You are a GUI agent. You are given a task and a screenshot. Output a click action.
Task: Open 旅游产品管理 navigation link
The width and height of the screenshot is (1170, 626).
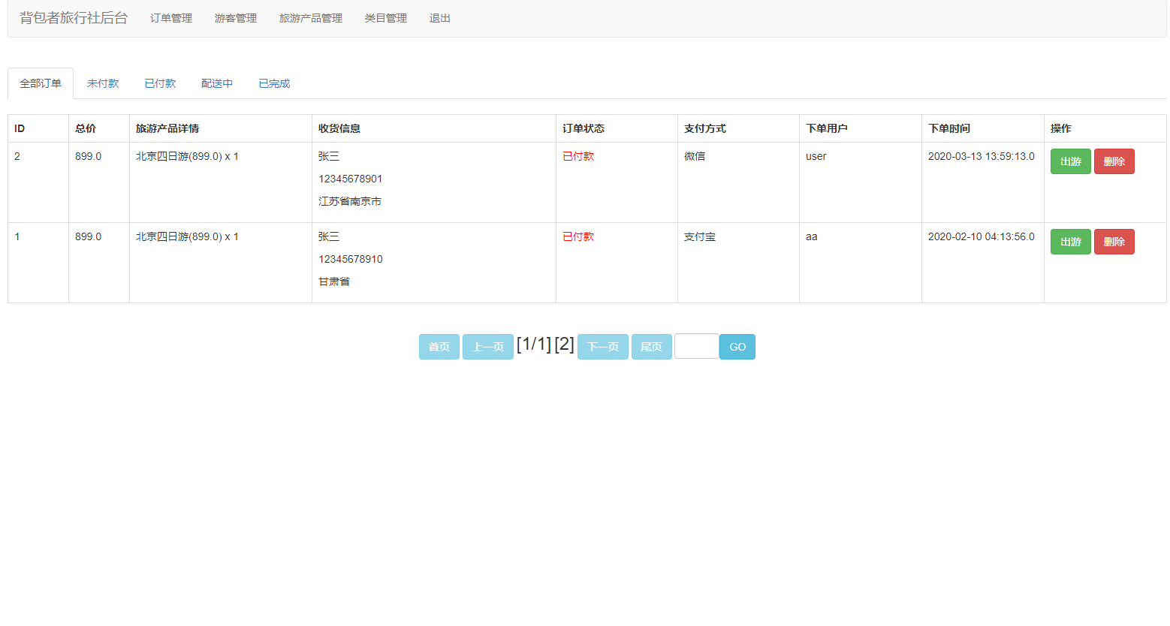[x=310, y=18]
